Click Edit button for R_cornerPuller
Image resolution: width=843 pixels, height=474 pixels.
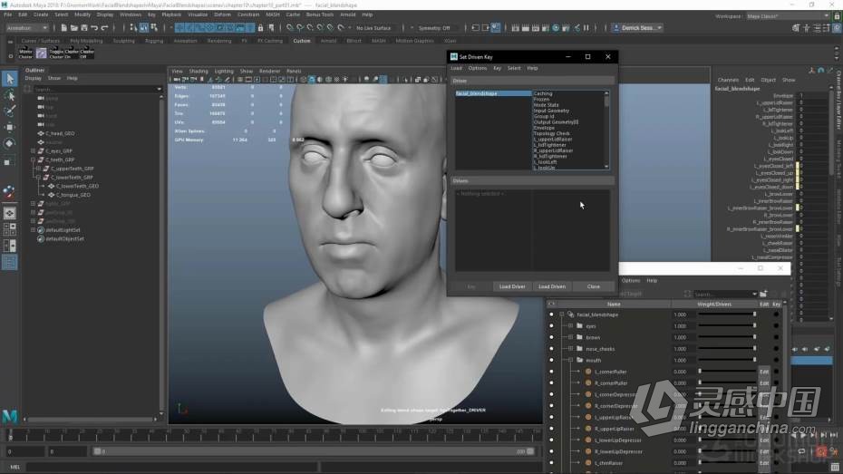pos(764,383)
